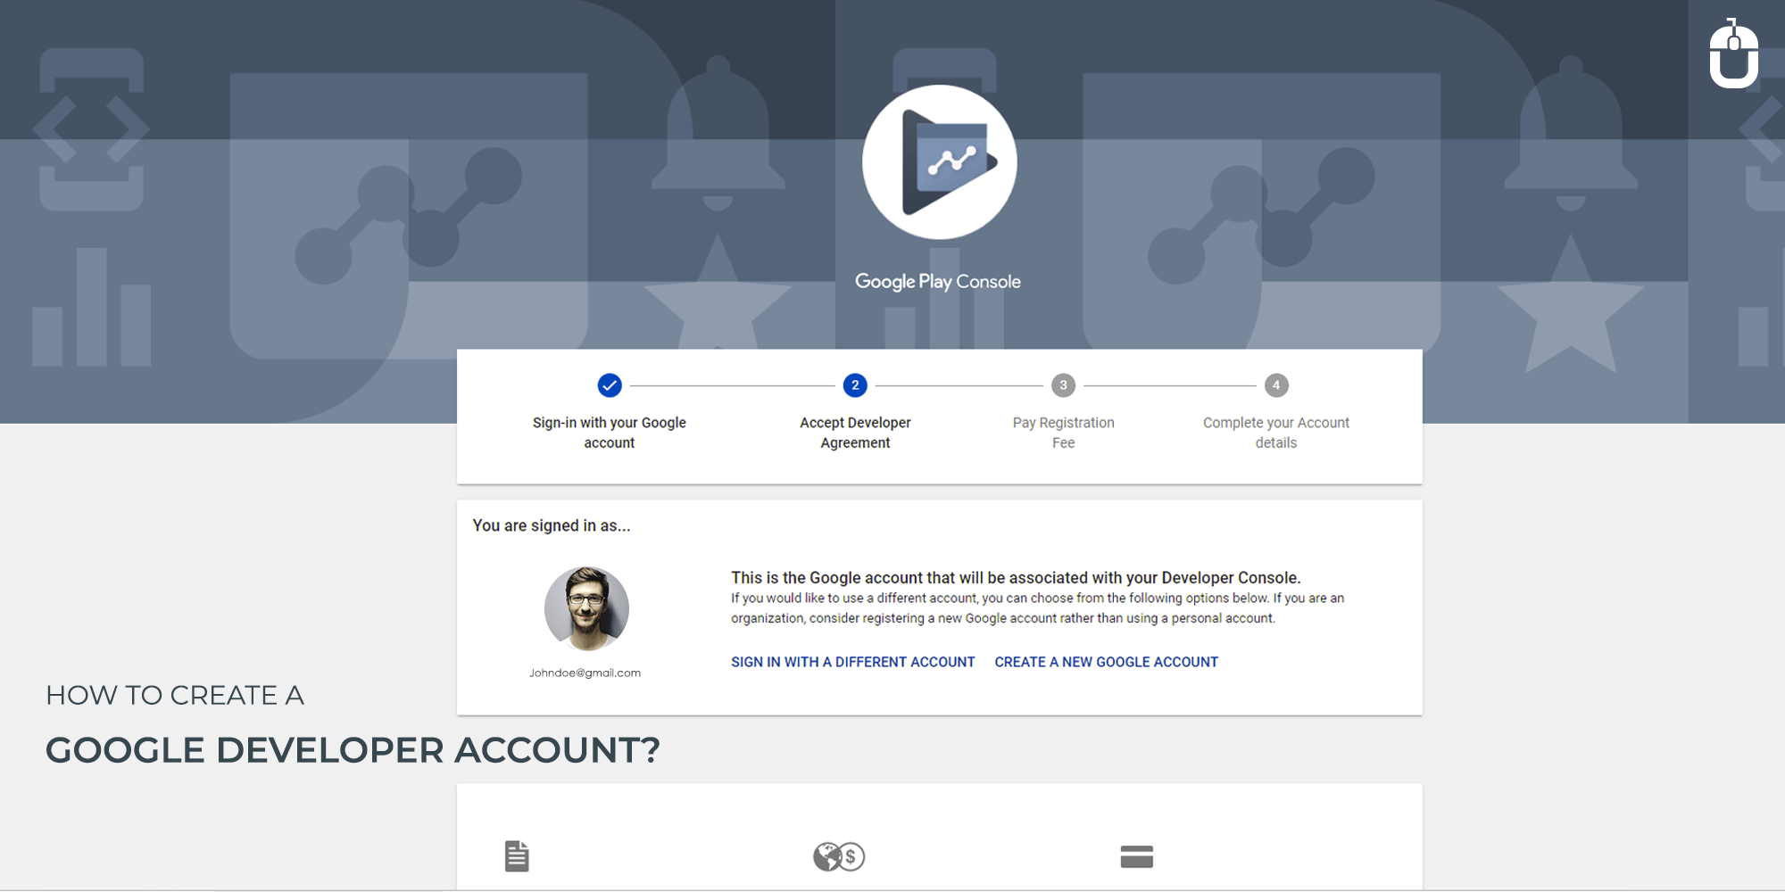This screenshot has width=1785, height=892.
Task: Click the credit card icon
Action: (1136, 856)
